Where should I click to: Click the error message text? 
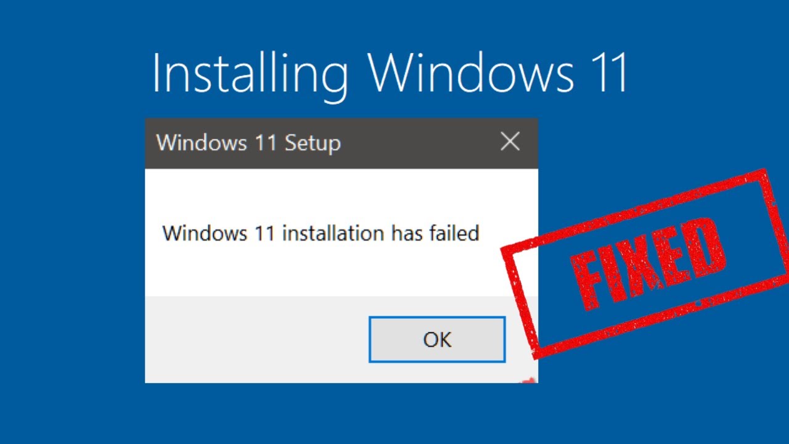pyautogui.click(x=321, y=234)
